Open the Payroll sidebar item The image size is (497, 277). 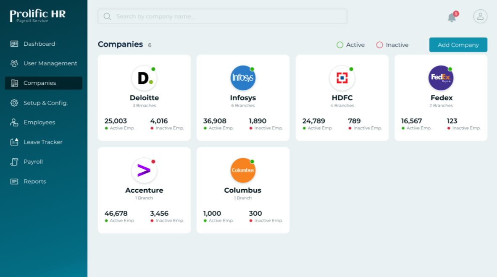tap(33, 162)
